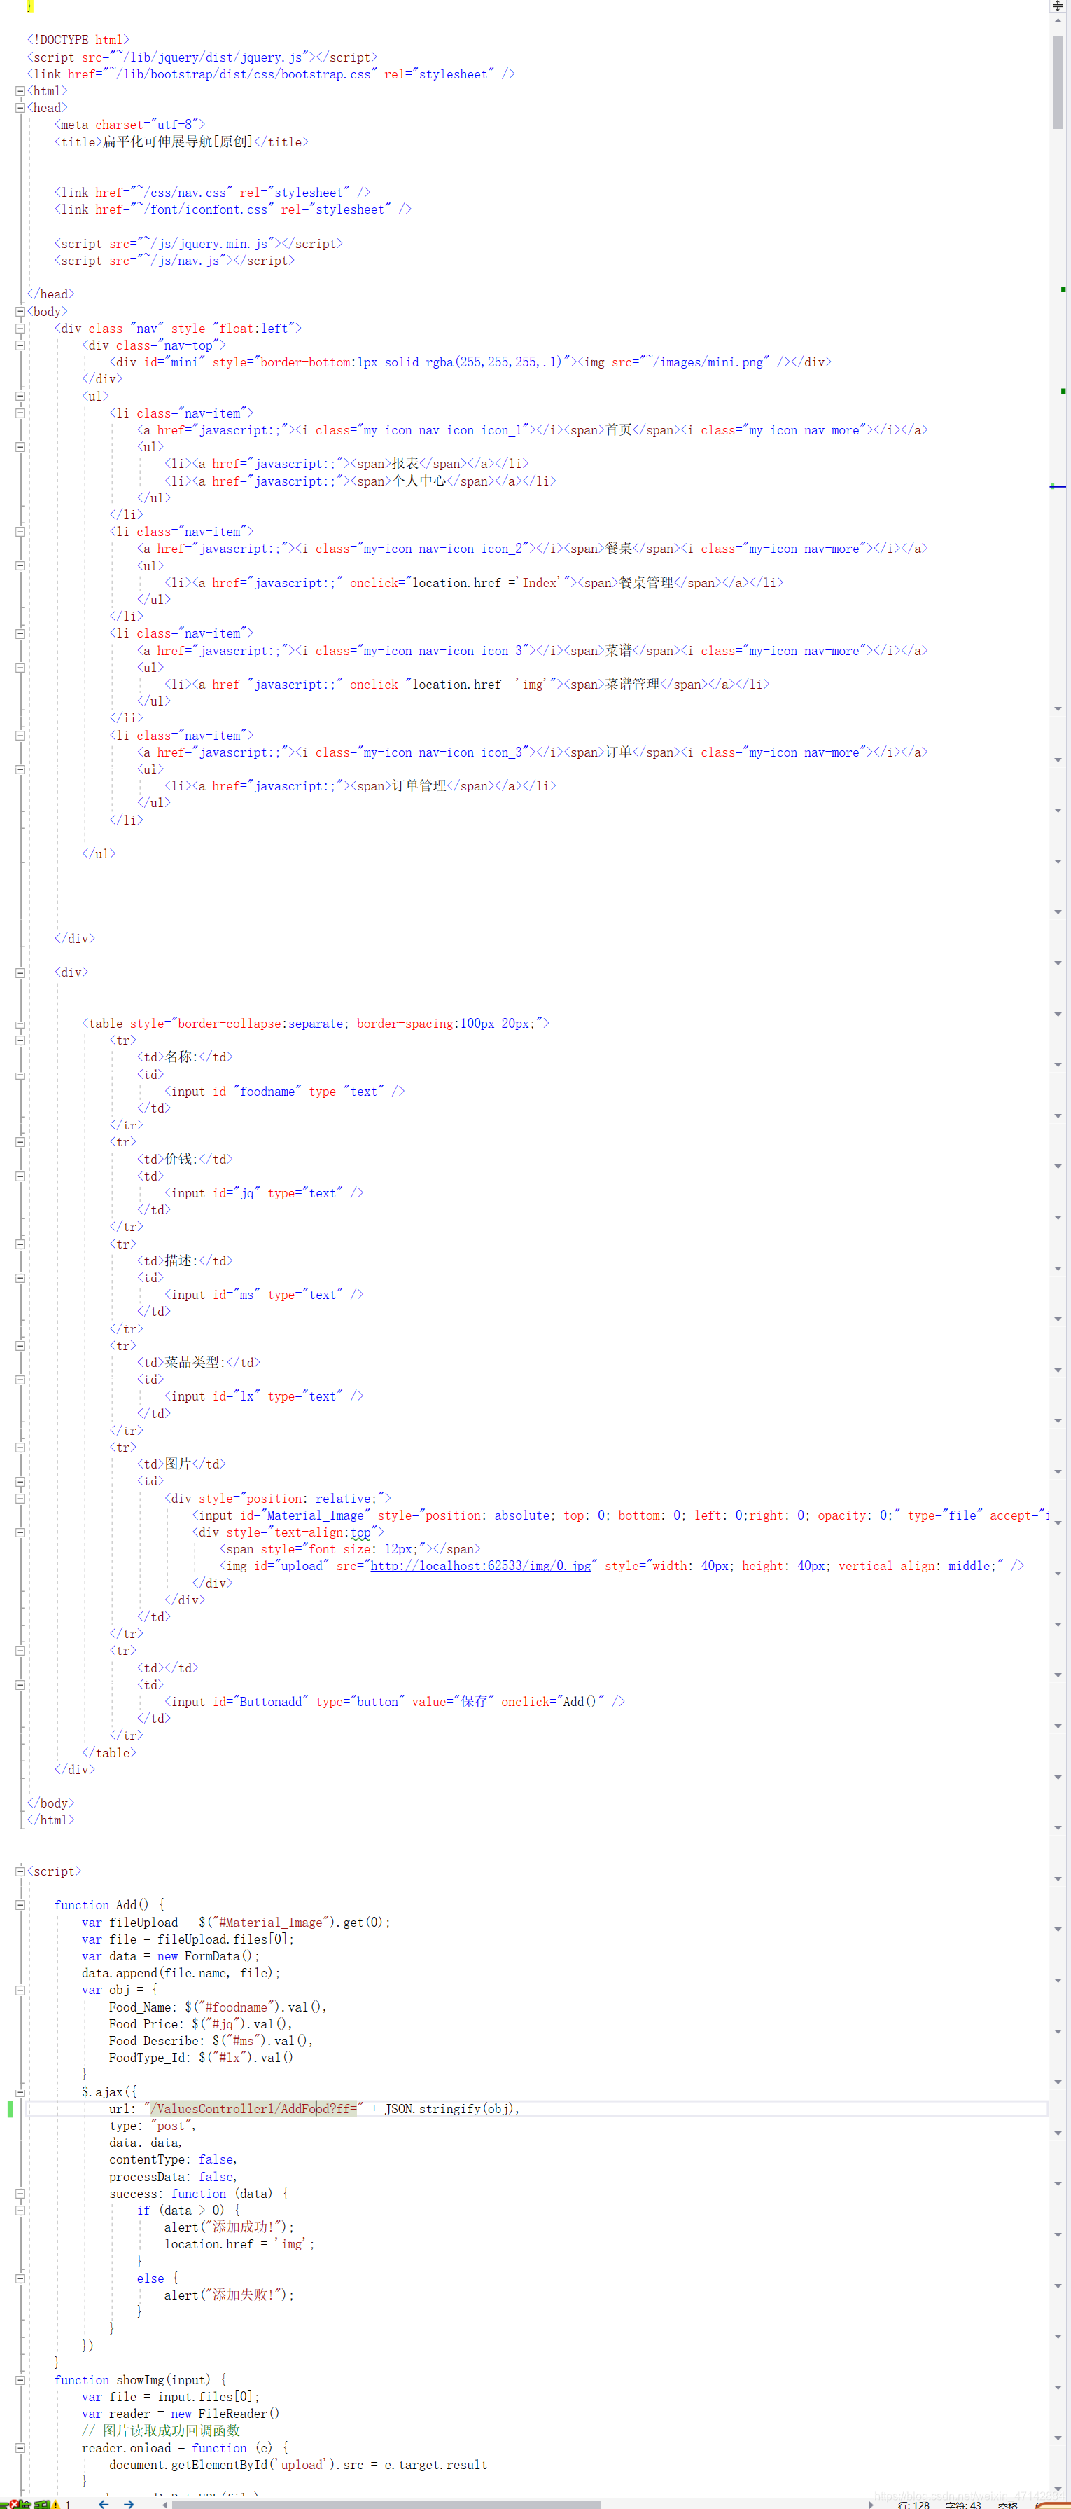Click the horizontal scrollbar thumb
Screen dimensions: 1071x2509
coord(386,2504)
